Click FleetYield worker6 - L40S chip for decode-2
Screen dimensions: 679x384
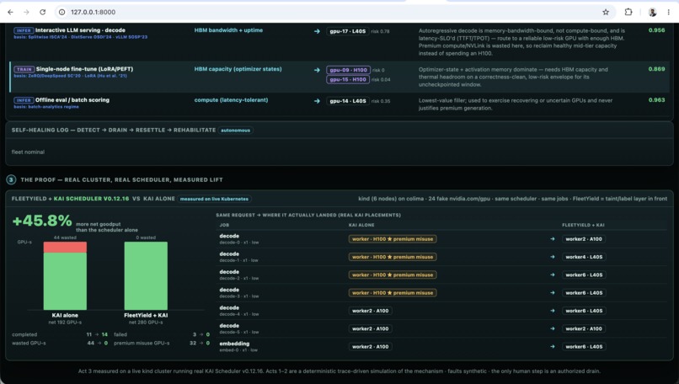[584, 275]
